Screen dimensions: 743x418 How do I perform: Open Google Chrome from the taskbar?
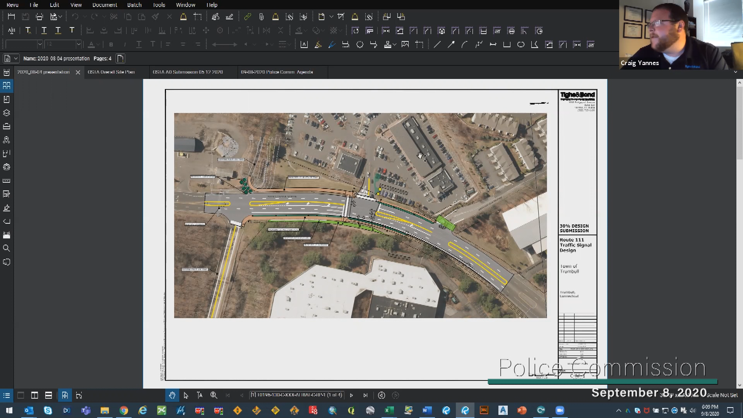[124, 410]
